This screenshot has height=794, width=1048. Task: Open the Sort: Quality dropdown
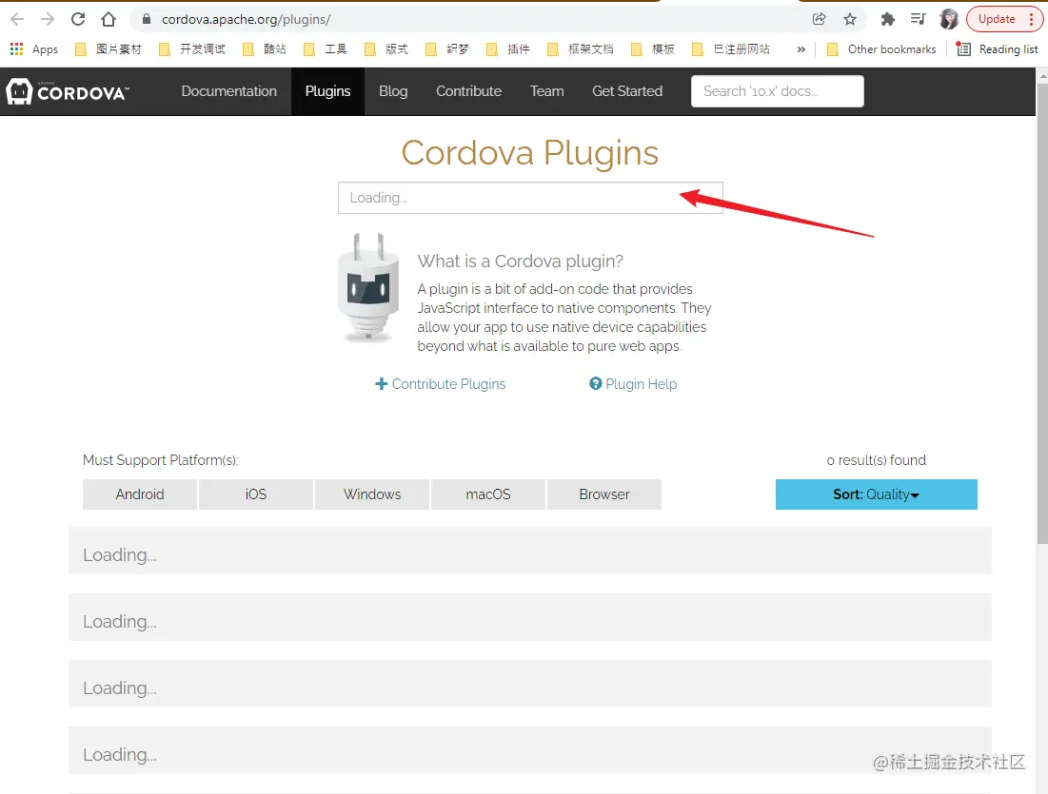[877, 494]
